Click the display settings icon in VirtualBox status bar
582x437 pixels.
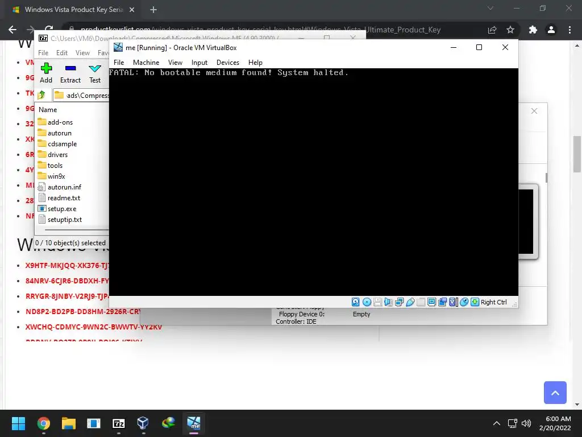tap(432, 302)
